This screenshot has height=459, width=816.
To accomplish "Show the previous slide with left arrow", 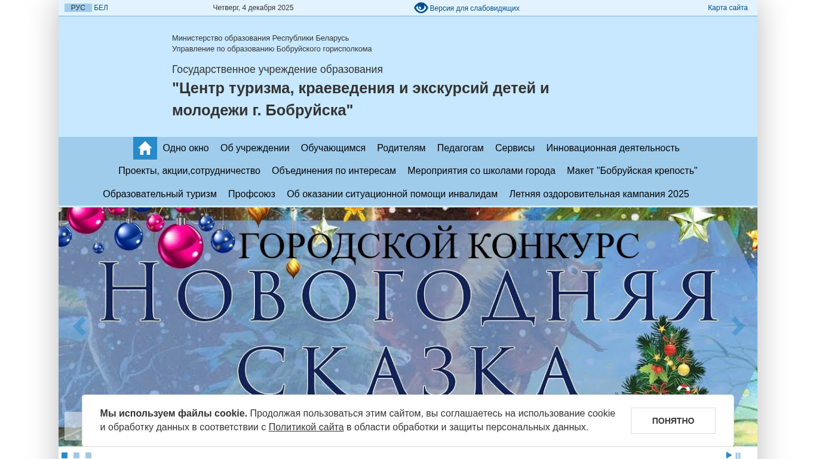I will [79, 326].
